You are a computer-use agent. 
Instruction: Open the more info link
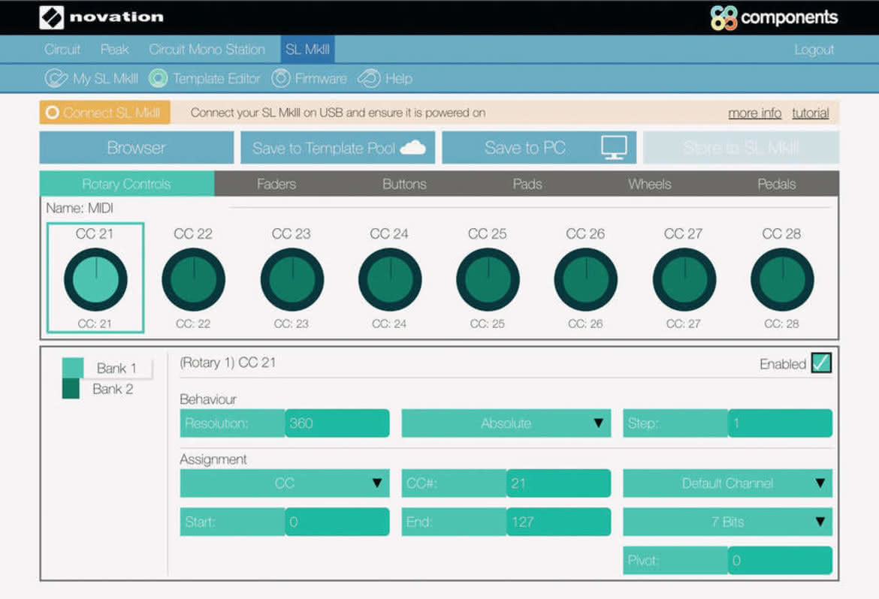coord(754,113)
